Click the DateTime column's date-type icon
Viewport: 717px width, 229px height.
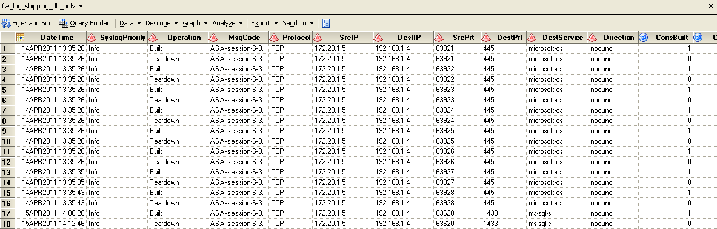click(x=20, y=38)
